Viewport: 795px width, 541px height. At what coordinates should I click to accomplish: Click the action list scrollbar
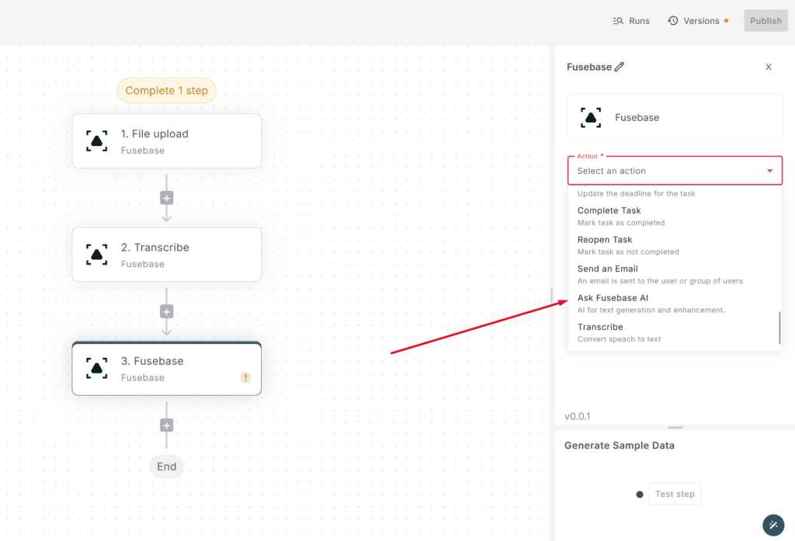(779, 328)
